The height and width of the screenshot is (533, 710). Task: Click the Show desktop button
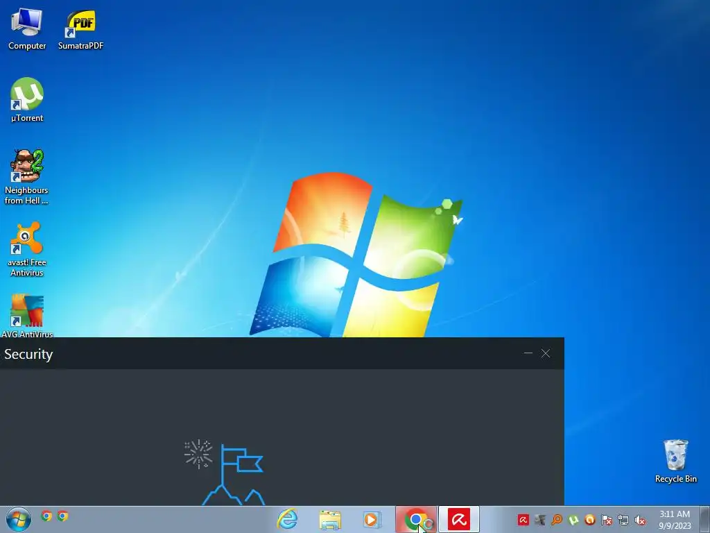click(705, 519)
